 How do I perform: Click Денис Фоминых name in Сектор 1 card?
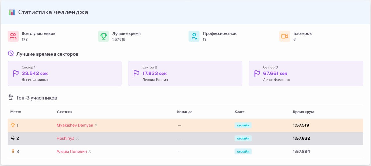[35, 80]
